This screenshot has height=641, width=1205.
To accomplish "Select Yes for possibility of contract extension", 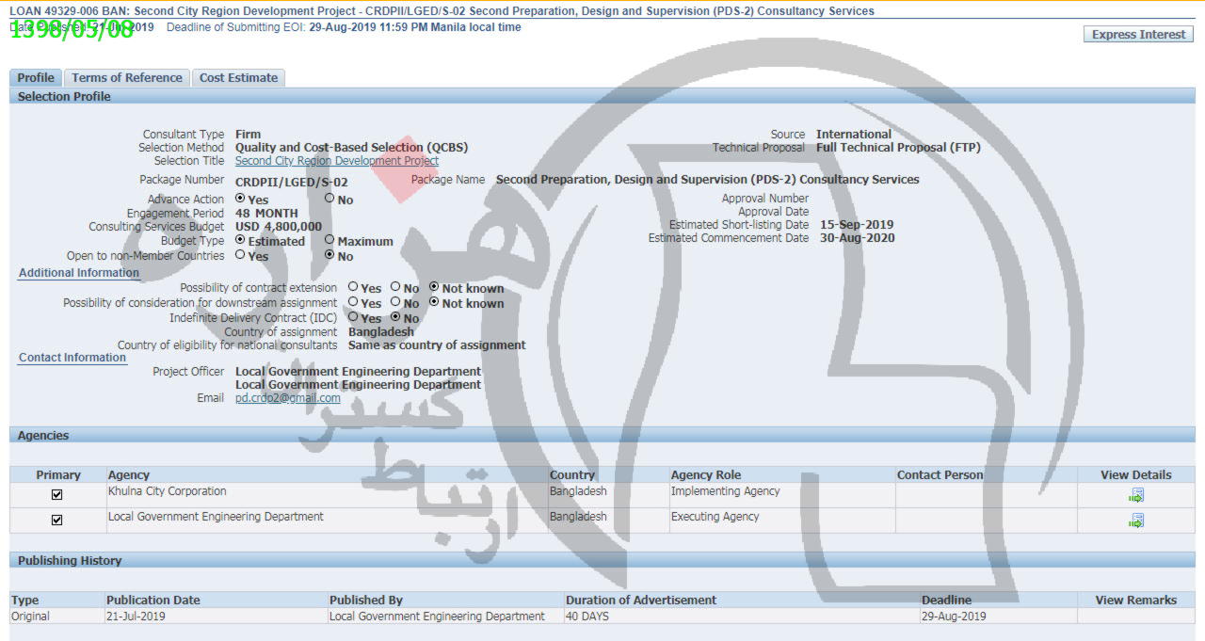I will click(353, 287).
